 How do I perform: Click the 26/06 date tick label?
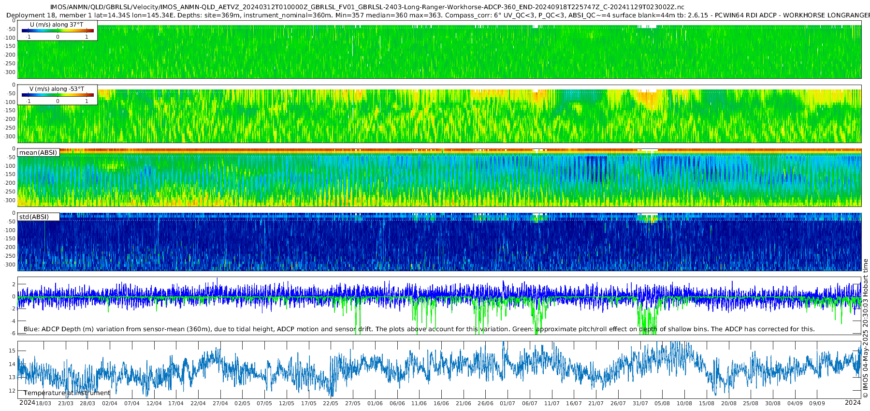[486, 403]
